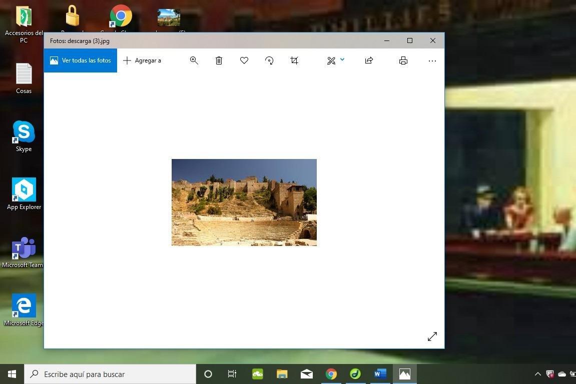Image resolution: width=576 pixels, height=384 pixels.
Task: Rotate the photo using the rotate icon
Action: pyautogui.click(x=269, y=60)
